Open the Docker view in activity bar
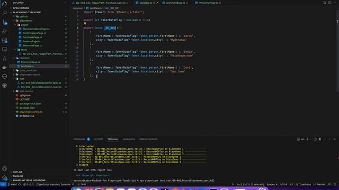 click(x=4, y=68)
